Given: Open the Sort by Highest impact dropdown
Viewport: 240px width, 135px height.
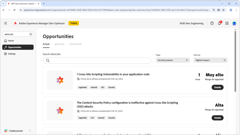Looking at the screenshot, I should (211, 60).
